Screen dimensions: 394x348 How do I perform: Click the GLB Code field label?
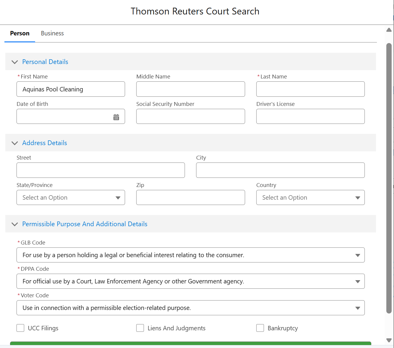33,242
